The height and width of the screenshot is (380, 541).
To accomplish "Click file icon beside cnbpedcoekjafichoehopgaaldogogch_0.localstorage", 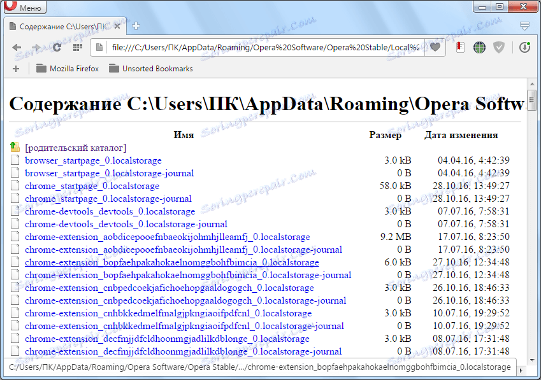I will 15,288.
